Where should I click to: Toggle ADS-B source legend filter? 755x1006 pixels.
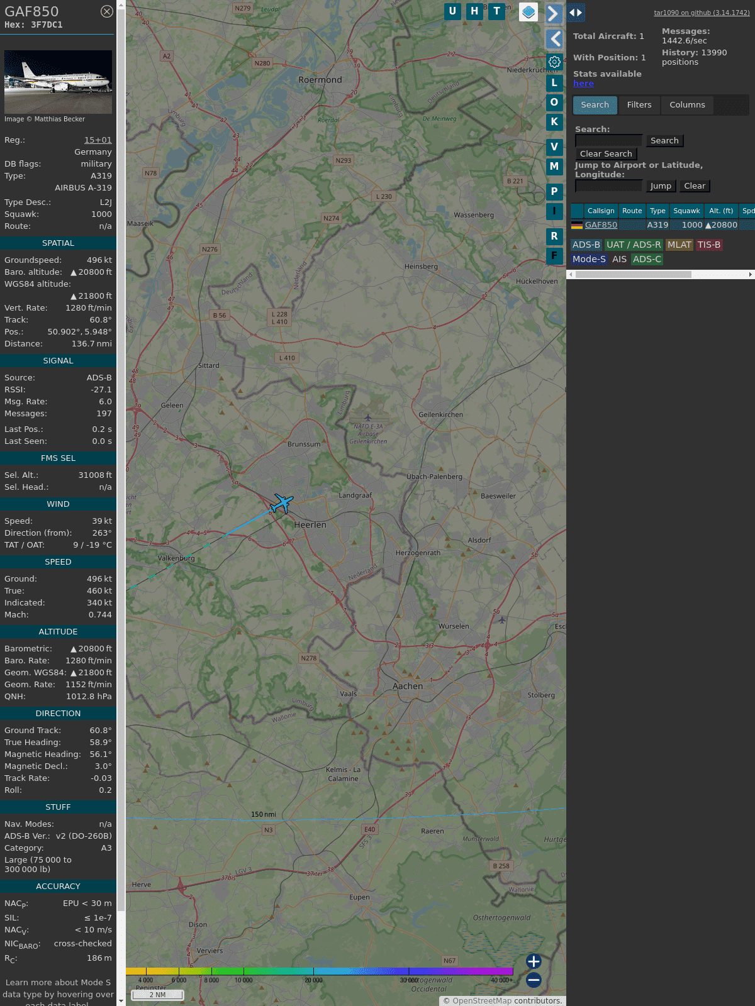click(586, 245)
